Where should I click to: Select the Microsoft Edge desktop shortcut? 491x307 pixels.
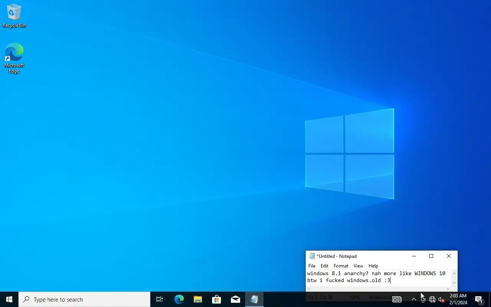click(14, 58)
